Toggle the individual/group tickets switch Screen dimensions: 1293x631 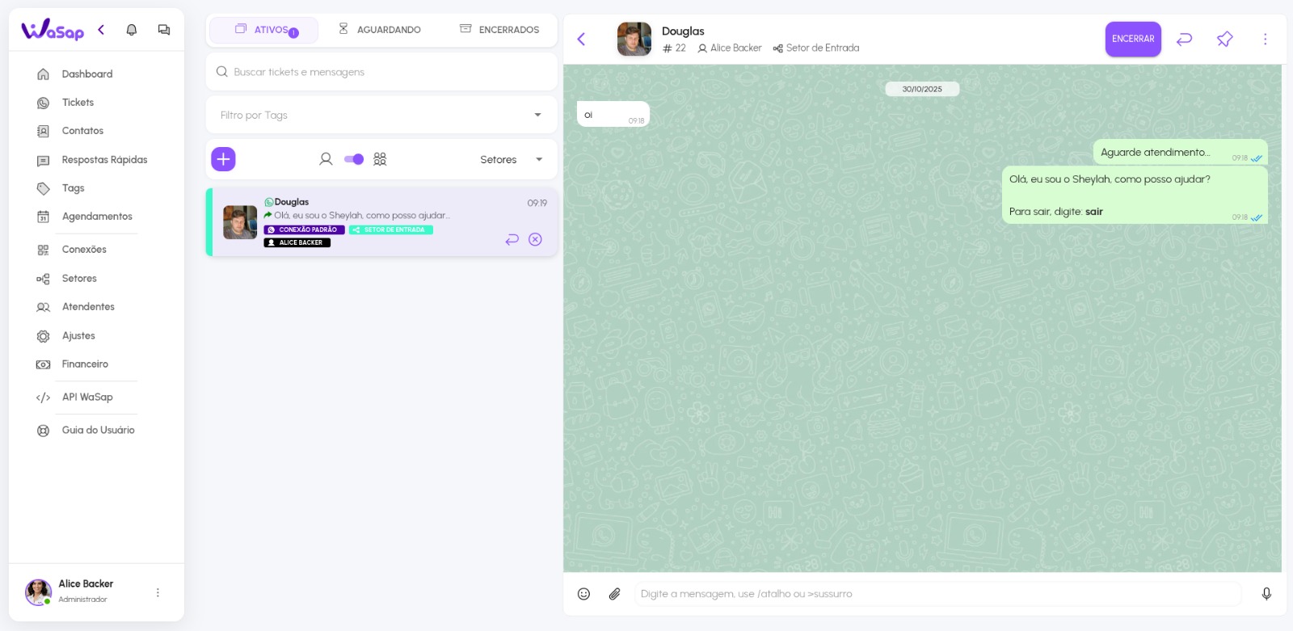click(354, 159)
